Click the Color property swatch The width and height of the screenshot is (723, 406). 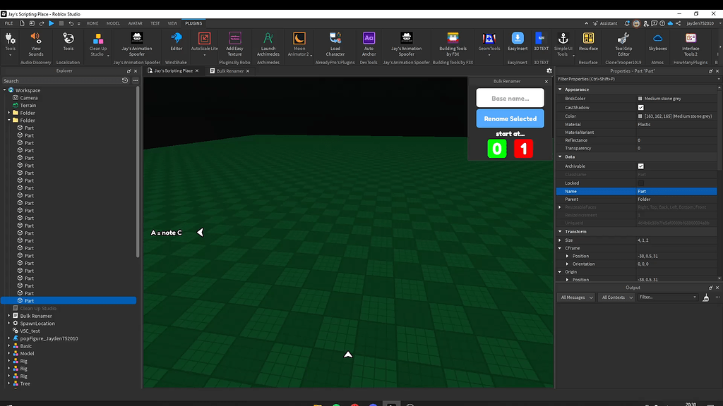640,116
